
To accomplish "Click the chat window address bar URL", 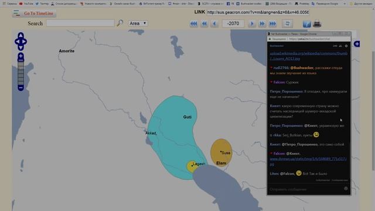I will pos(309,39).
